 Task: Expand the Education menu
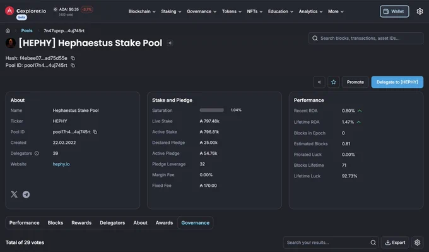pyautogui.click(x=281, y=11)
